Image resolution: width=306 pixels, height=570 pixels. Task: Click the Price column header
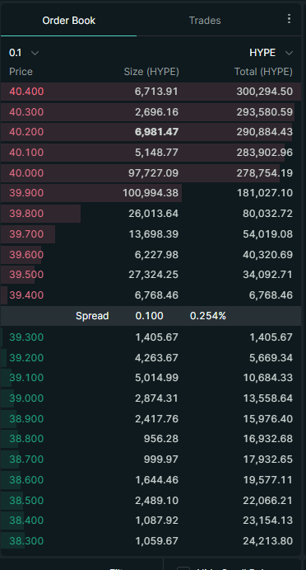coord(21,72)
